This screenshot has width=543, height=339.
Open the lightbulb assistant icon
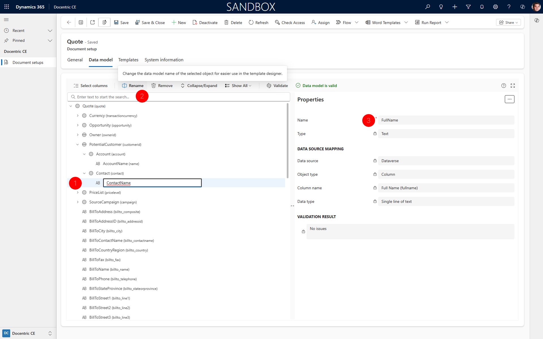coord(441,7)
